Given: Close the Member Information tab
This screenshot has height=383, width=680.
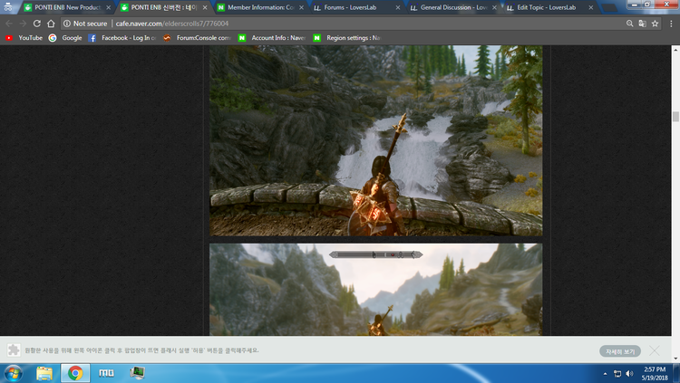Looking at the screenshot, I should (x=301, y=7).
